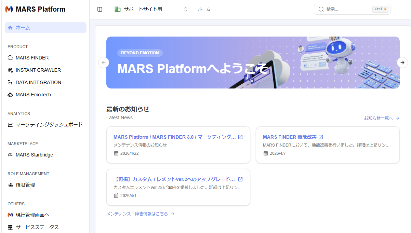Image resolution: width=411 pixels, height=233 pixels.
Task: Click the ANALYTICS section label
Action: click(19, 114)
